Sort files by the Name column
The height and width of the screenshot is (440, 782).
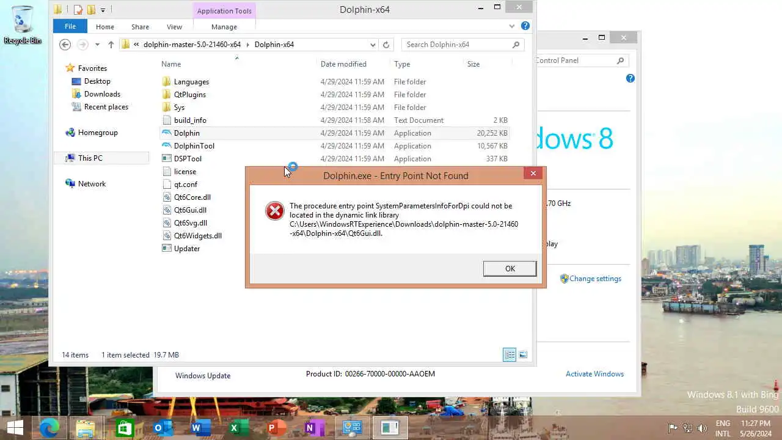pyautogui.click(x=171, y=64)
